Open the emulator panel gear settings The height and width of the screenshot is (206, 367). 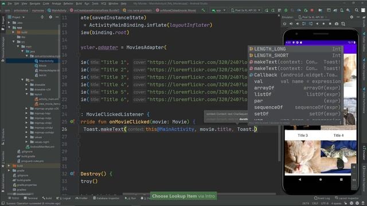[352, 17]
